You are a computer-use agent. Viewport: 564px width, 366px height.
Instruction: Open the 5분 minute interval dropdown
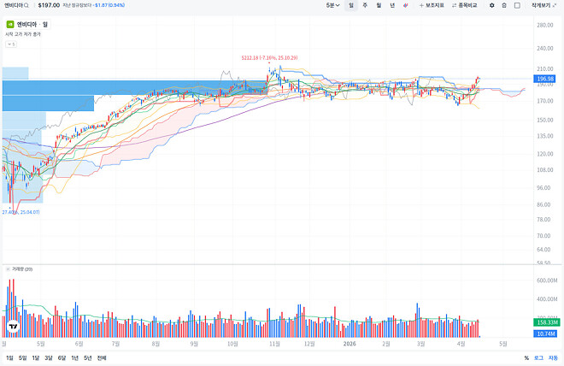[x=332, y=5]
